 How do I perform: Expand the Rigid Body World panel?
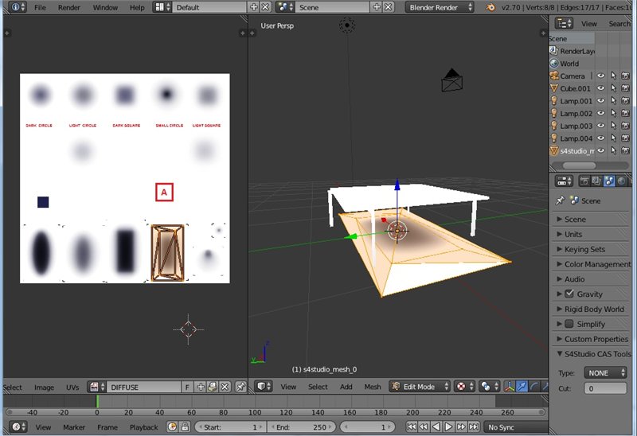pyautogui.click(x=592, y=309)
